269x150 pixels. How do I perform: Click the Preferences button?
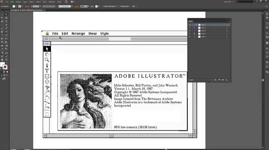[124, 6]
